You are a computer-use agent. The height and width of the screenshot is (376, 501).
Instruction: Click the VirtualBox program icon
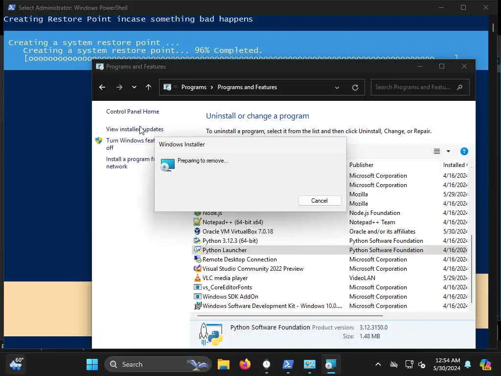coord(198,231)
